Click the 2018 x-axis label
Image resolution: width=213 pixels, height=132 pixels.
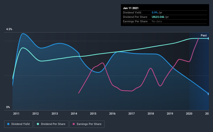pos(151,114)
